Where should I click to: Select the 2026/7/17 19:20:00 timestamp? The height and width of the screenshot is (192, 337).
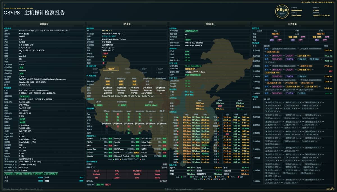pos(322,15)
